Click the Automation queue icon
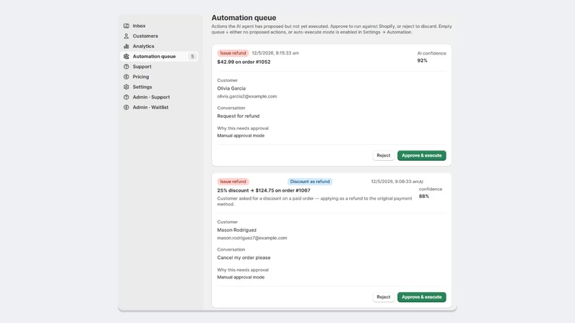 click(x=126, y=57)
